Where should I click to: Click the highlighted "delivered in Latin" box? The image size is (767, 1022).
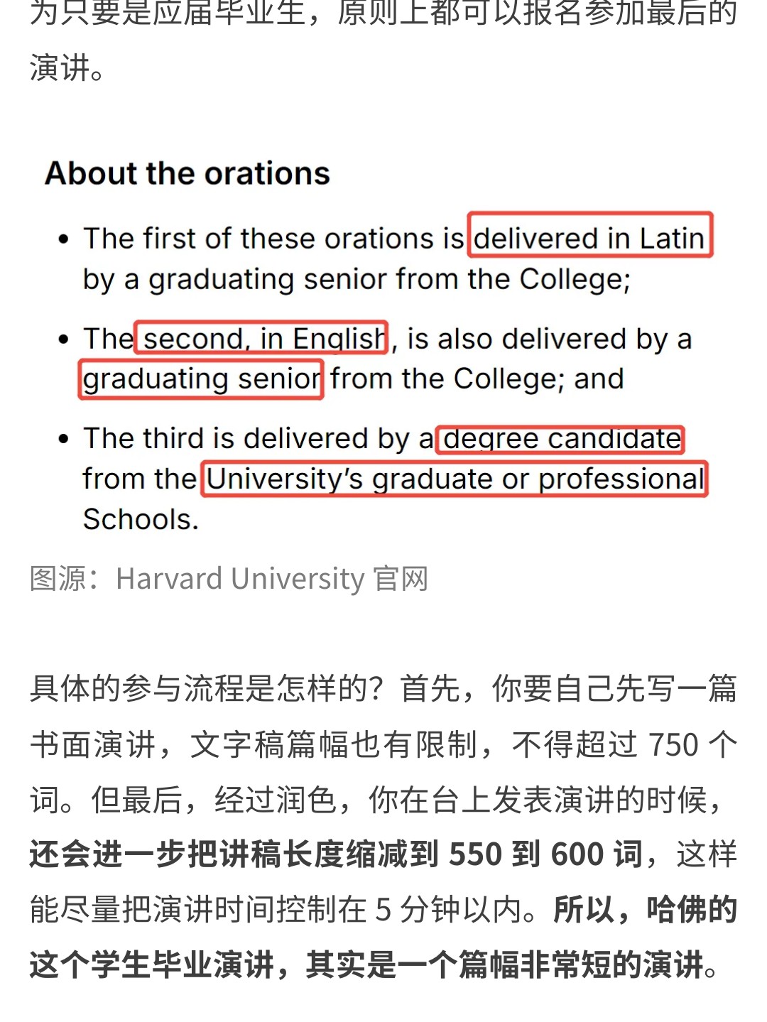(589, 235)
